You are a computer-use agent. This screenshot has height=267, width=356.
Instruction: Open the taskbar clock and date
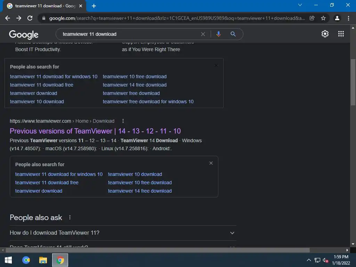coord(341,260)
